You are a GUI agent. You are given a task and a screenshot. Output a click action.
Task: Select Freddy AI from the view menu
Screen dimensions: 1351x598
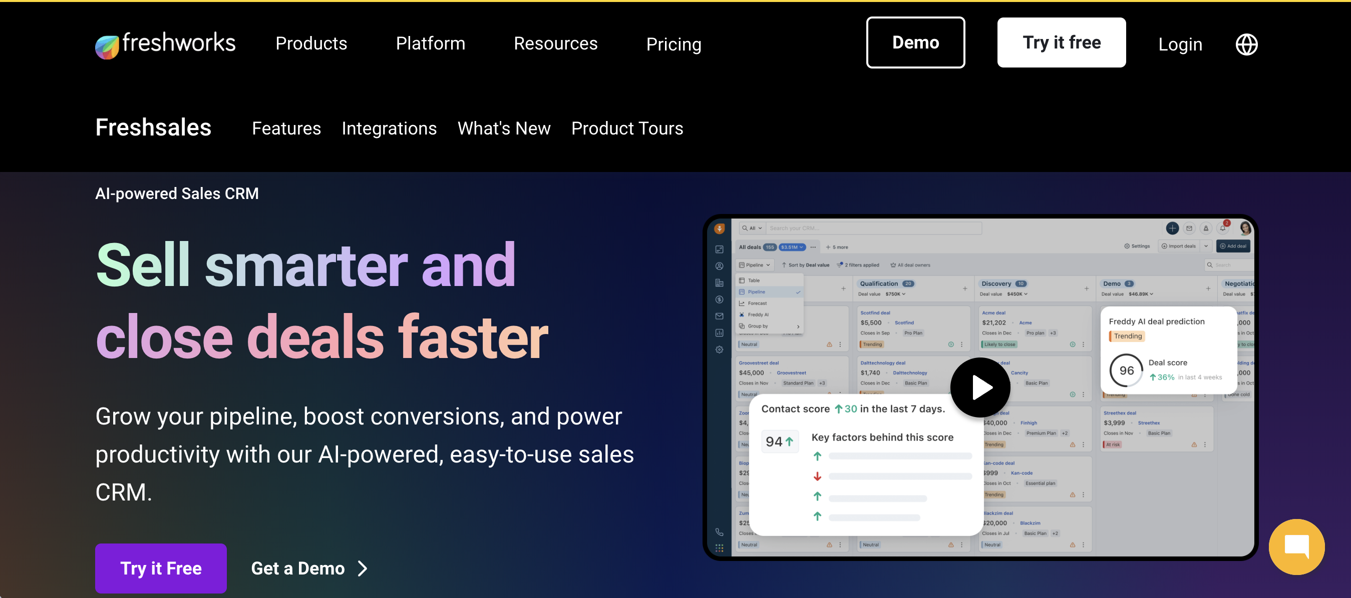tap(769, 314)
